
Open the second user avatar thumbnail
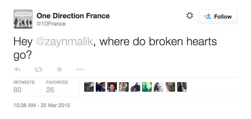101,87
